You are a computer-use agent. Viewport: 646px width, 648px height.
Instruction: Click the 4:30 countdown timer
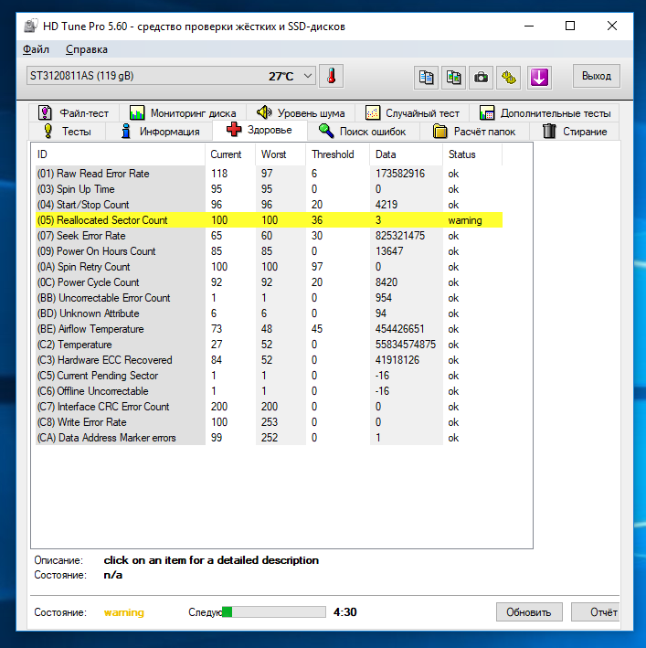click(x=344, y=612)
